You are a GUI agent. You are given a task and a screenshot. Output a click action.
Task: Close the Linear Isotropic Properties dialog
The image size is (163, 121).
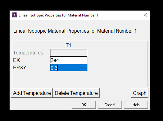pos(145,15)
